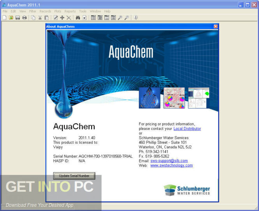The image size is (259, 211).
Task: Click the info pin icon ending the toolbar
Action: click(x=136, y=17)
